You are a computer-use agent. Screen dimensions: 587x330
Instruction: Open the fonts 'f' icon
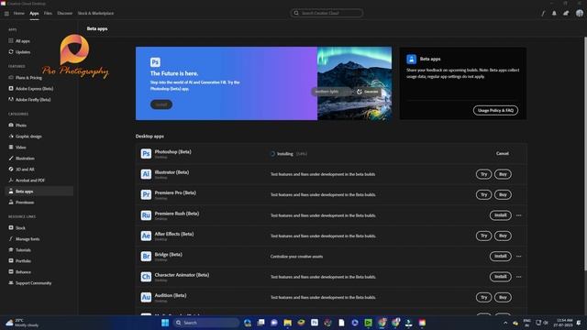click(x=543, y=14)
